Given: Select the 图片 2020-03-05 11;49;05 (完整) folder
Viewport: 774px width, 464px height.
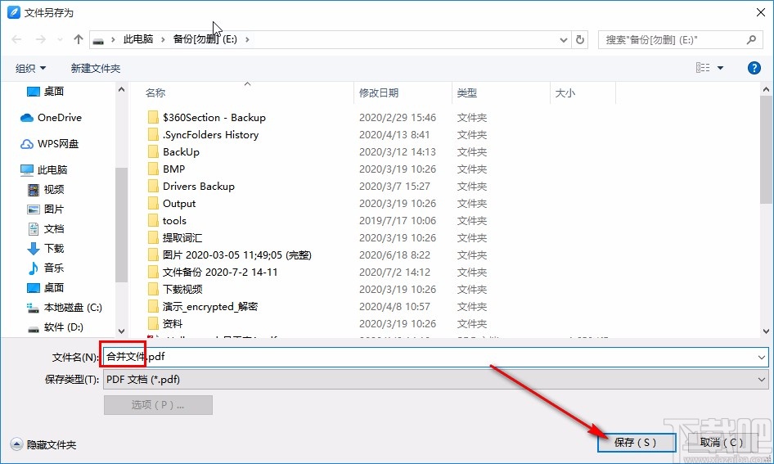Looking at the screenshot, I should [230, 255].
